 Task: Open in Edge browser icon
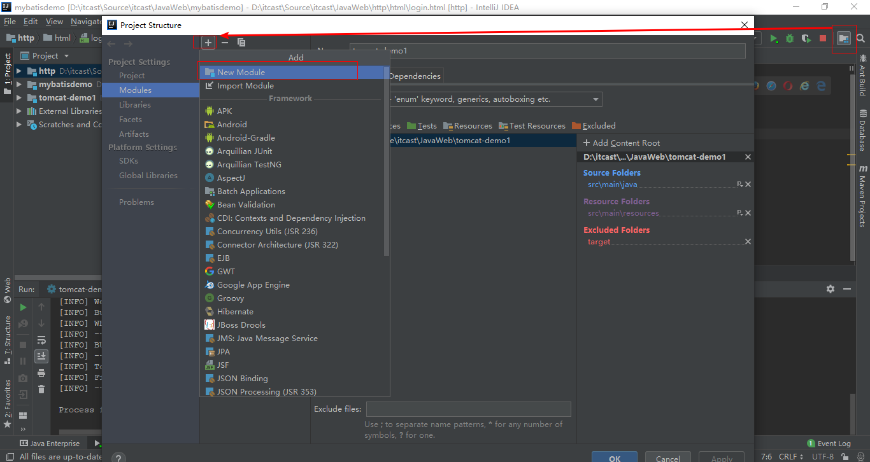click(x=822, y=86)
